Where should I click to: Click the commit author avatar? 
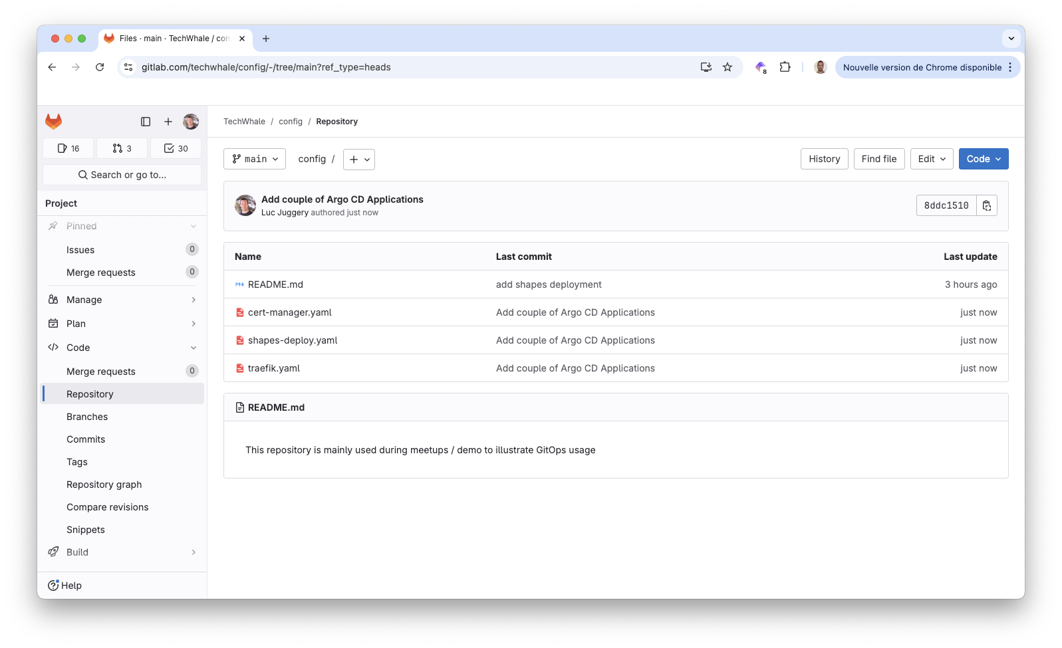[245, 205]
